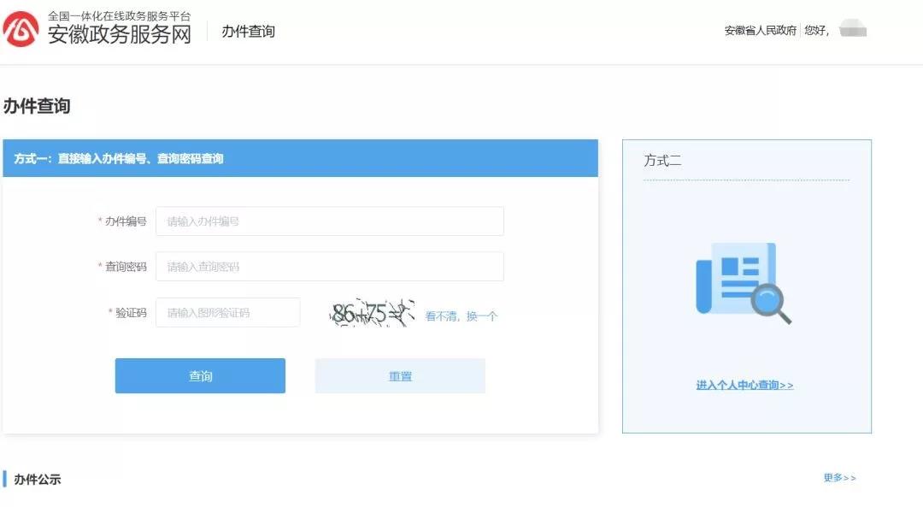Click the 方式二 panel heading
923x507 pixels.
pos(662,161)
